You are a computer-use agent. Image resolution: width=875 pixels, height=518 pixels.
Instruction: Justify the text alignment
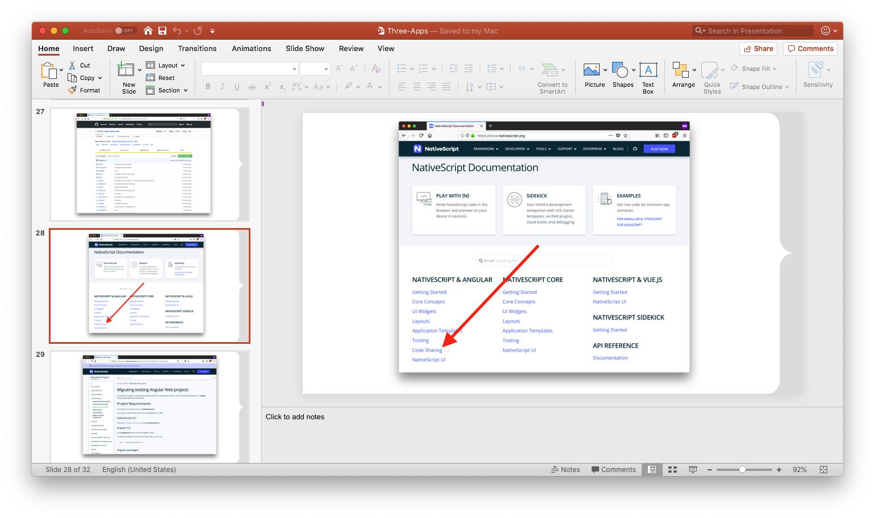(x=446, y=87)
